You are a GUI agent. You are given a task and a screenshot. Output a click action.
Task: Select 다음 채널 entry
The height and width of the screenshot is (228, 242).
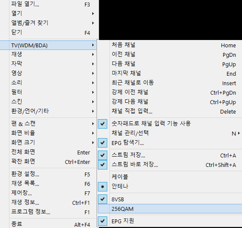[170, 64]
